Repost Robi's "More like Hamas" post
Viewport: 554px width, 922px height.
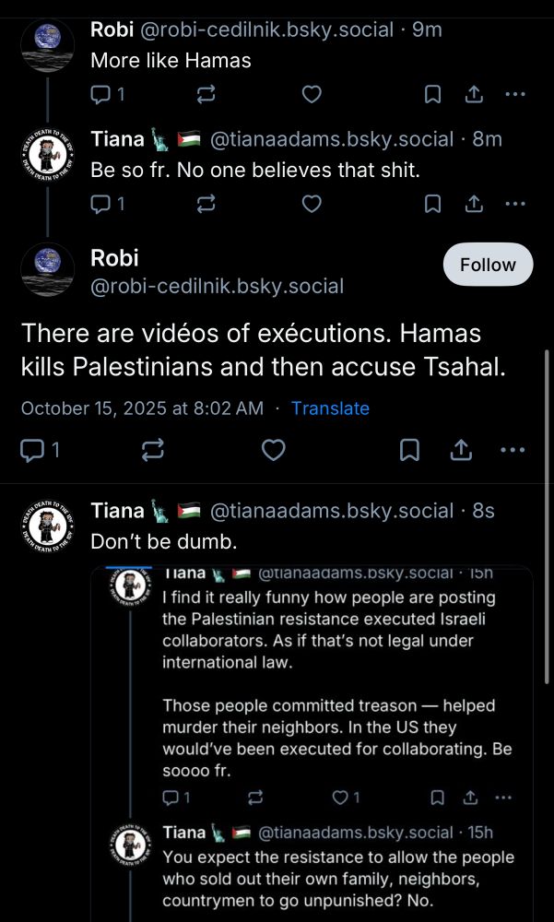206,94
